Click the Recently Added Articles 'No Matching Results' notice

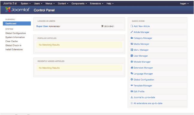point(79,68)
